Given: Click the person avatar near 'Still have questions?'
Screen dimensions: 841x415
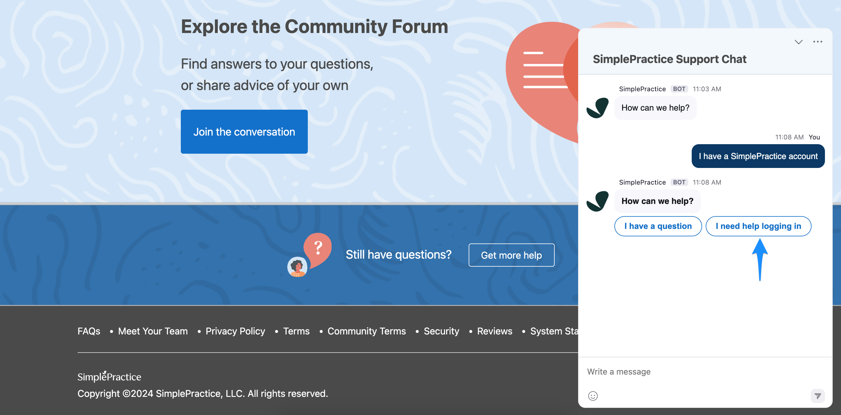Looking at the screenshot, I should [297, 267].
